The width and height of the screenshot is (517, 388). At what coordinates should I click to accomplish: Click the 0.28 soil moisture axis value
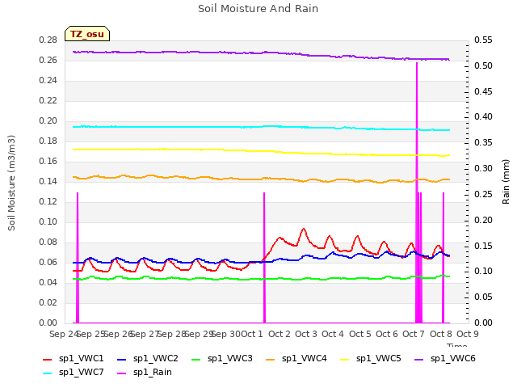click(x=48, y=40)
